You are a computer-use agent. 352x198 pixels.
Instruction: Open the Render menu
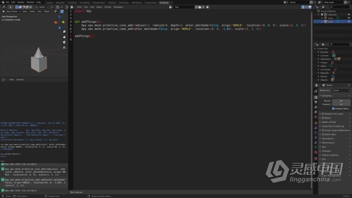pos(21,2)
